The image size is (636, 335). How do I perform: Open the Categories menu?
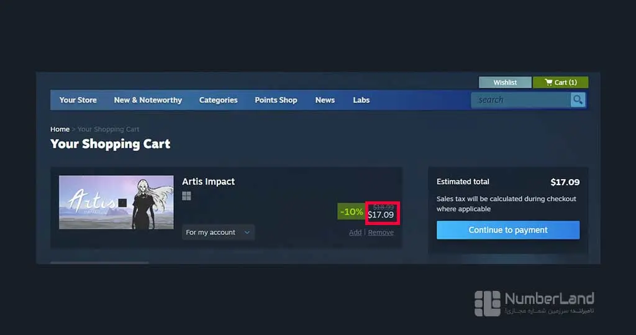[218, 100]
